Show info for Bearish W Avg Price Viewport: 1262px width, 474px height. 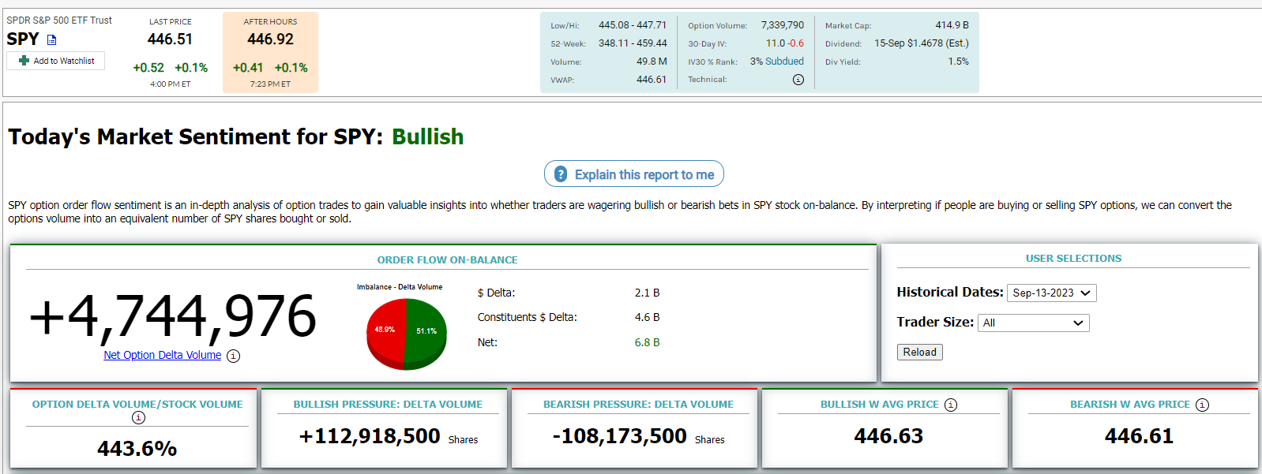pyautogui.click(x=1202, y=405)
